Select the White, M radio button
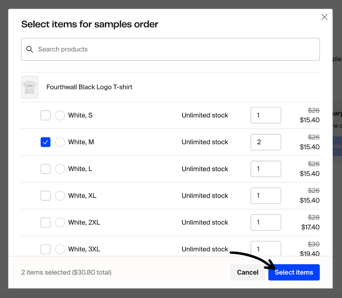 tap(60, 142)
